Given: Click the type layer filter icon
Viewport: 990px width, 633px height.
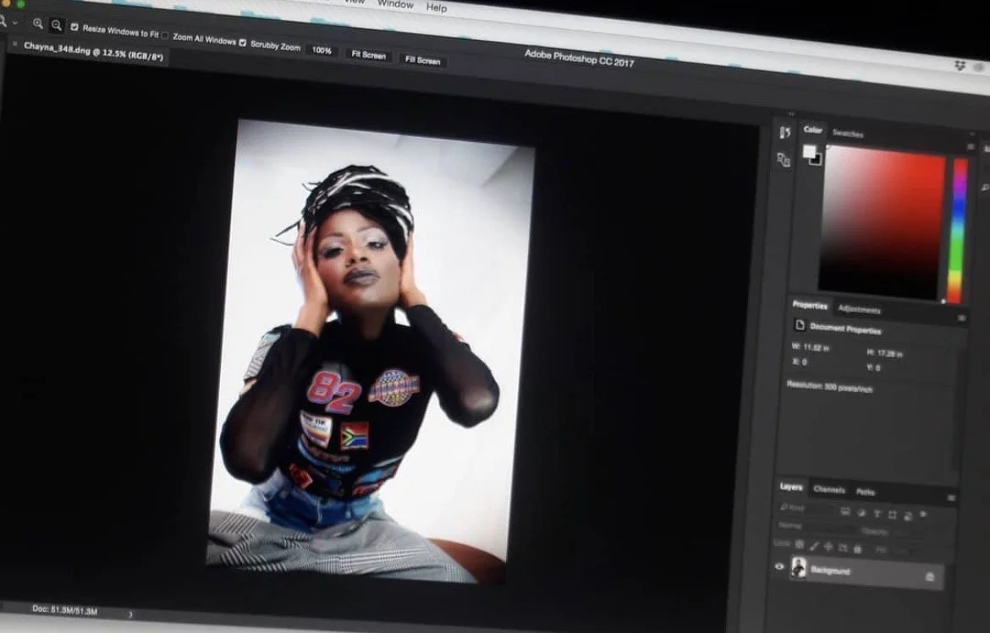Looking at the screenshot, I should click(x=877, y=514).
